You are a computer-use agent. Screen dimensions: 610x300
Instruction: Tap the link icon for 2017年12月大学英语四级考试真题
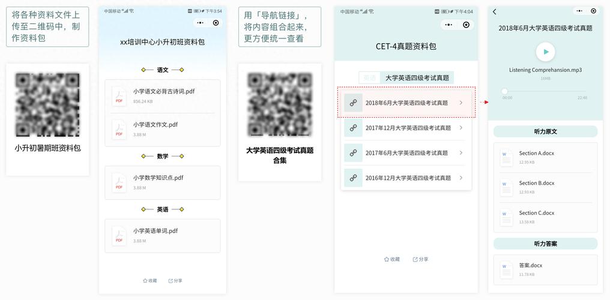353,128
